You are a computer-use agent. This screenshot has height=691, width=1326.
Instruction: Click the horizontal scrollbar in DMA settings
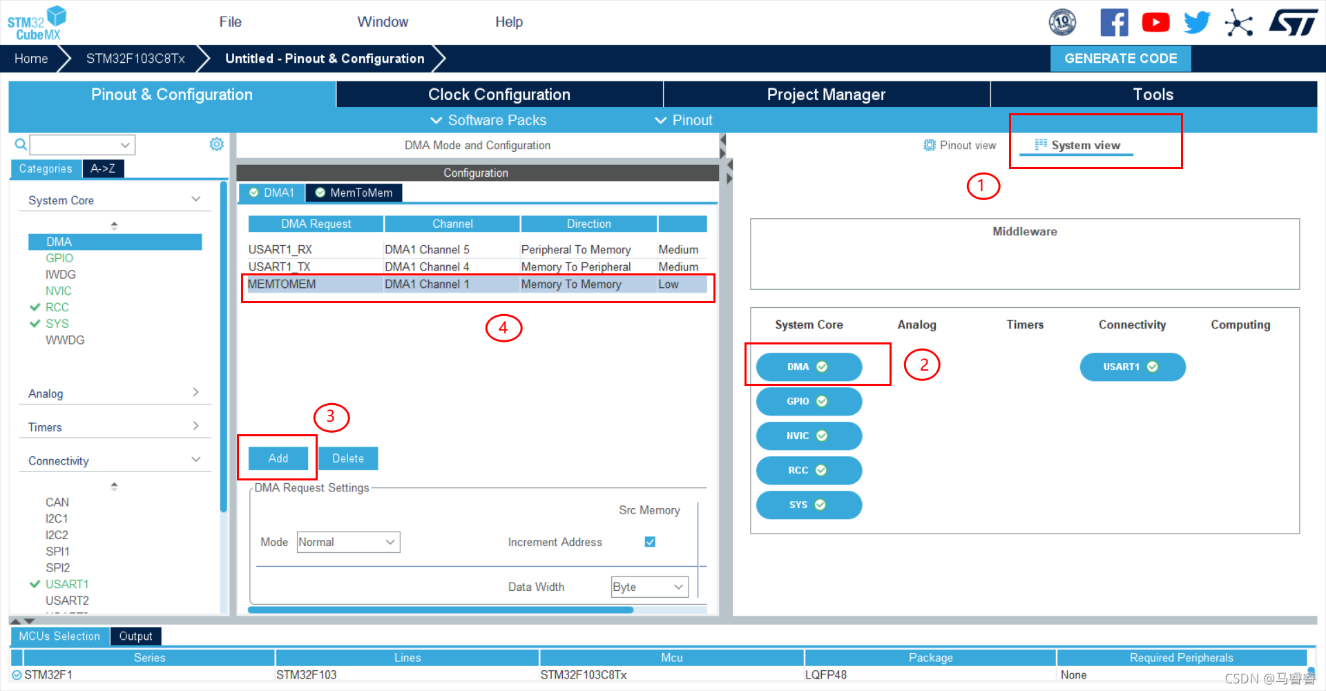[x=441, y=610]
